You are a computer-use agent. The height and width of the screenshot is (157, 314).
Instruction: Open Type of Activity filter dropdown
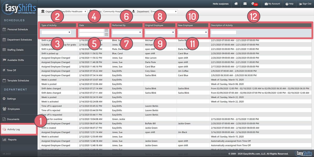tap(56, 32)
